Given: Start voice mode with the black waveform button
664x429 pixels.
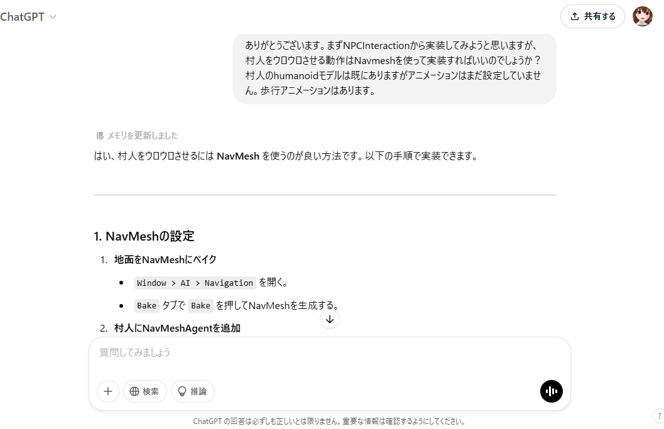Looking at the screenshot, I should coord(552,391).
